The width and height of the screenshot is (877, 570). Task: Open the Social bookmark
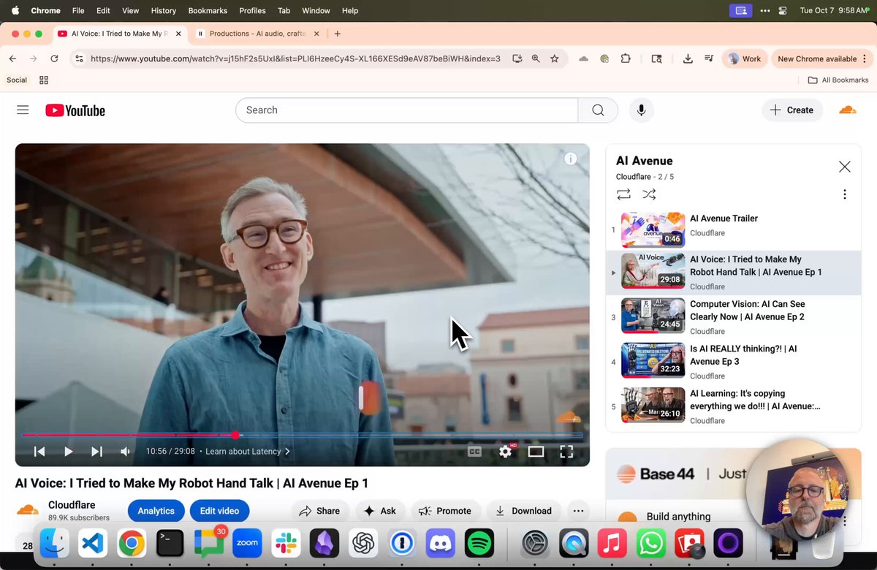[x=17, y=80]
